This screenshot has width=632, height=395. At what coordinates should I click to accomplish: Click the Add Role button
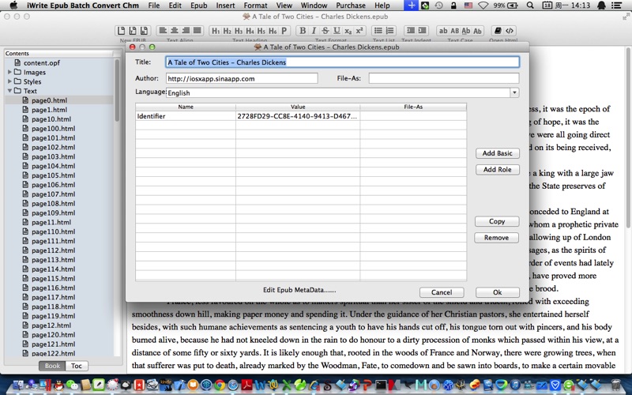click(498, 170)
